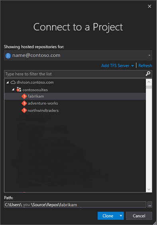Click the git repo icon beside northwindtraders
This screenshot has width=157, height=225.
24,110
